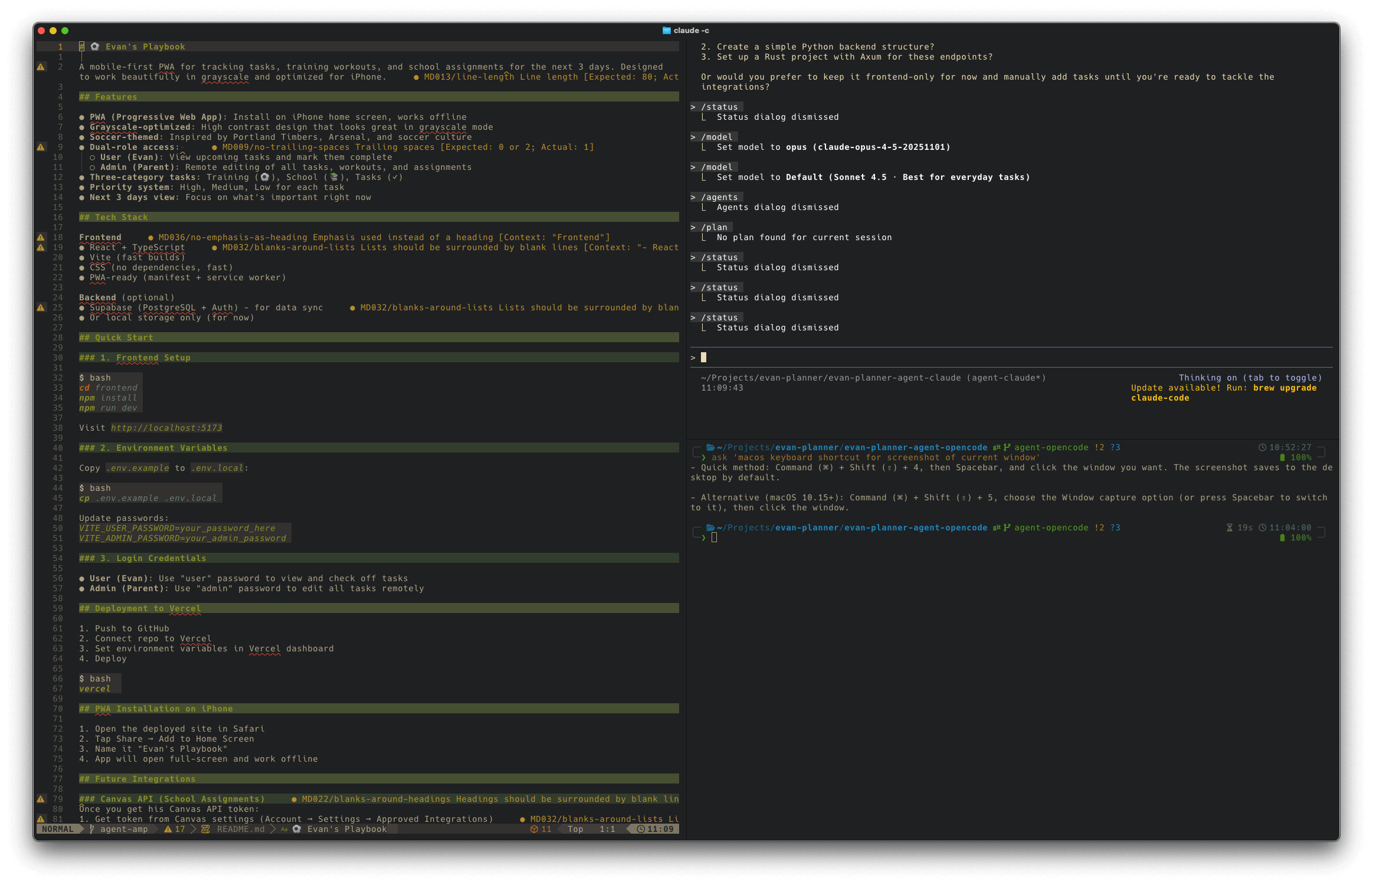Click the Claude Code input prompt
Viewport: 1373px width, 885px height.
point(704,357)
